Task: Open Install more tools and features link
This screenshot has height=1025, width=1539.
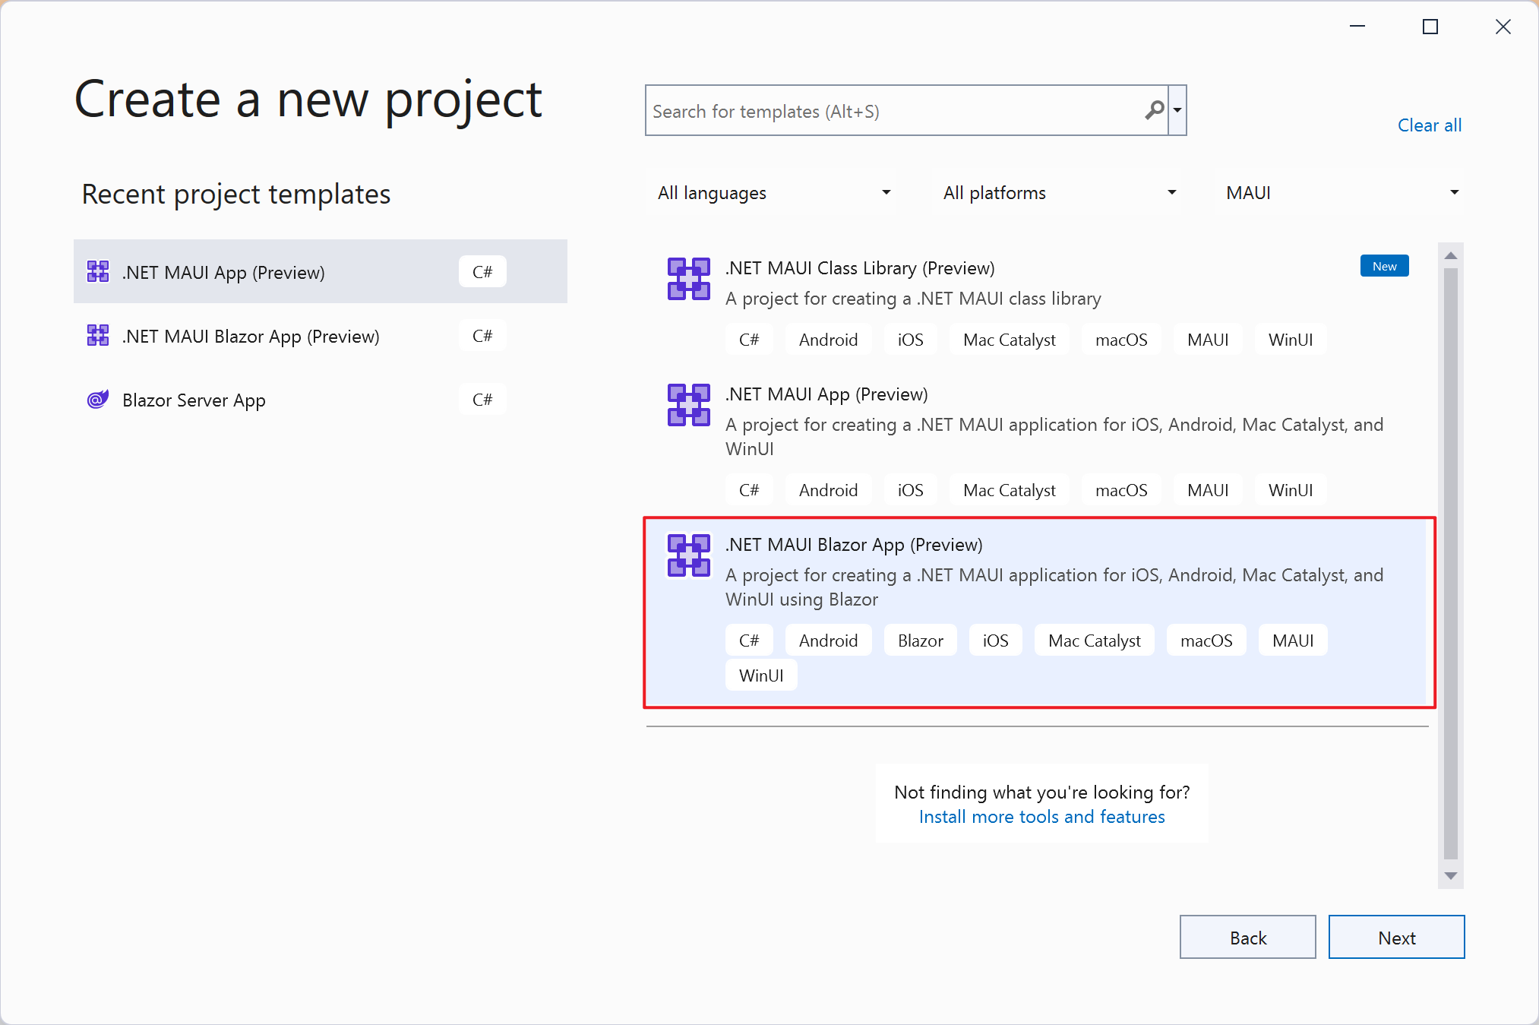Action: pos(1041,817)
